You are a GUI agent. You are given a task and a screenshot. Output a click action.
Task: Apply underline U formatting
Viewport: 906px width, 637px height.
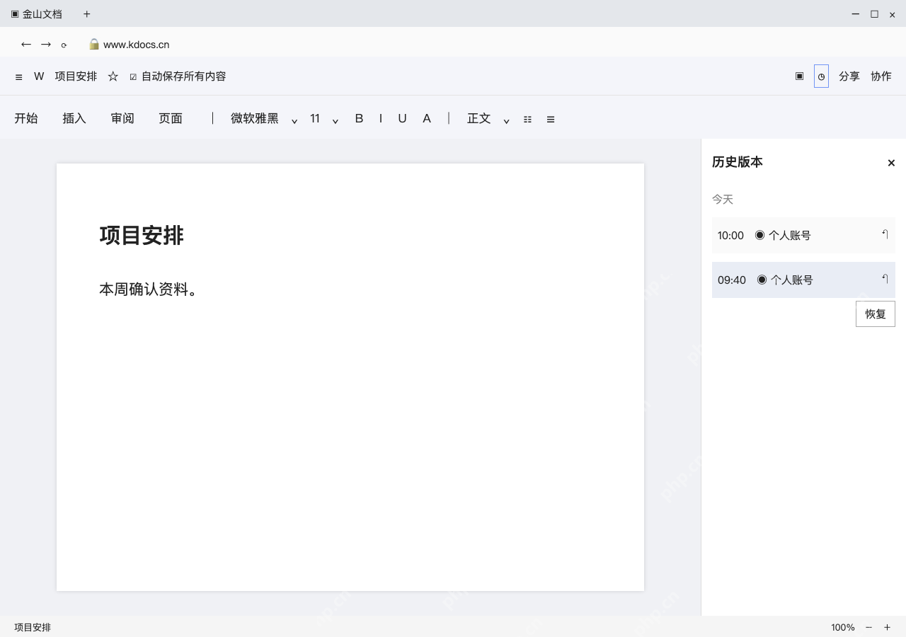coord(402,118)
